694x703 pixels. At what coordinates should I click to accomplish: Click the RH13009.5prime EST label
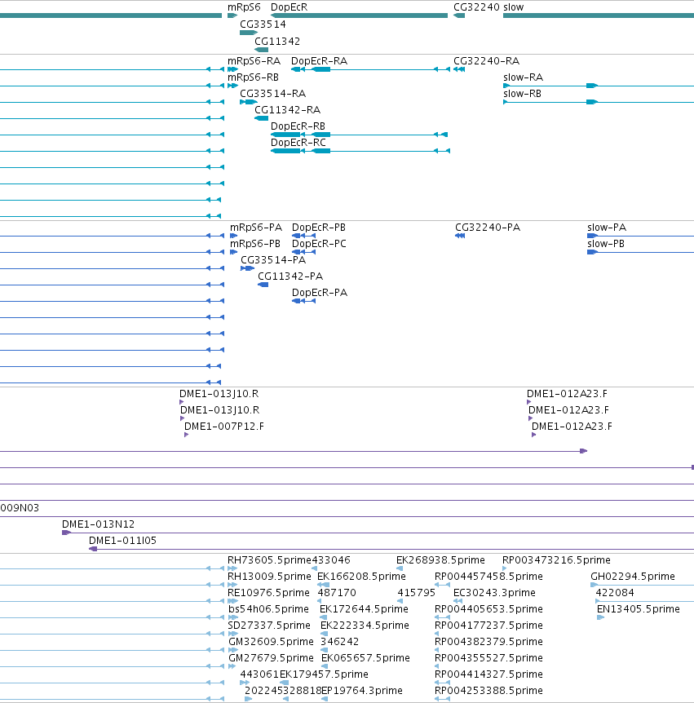tap(269, 576)
